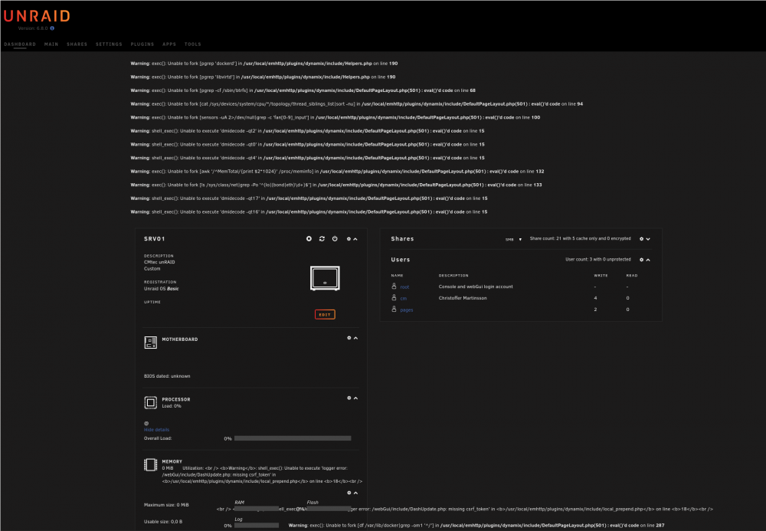Click the Motherboard icon
This screenshot has width=766, height=531.
coord(150,343)
